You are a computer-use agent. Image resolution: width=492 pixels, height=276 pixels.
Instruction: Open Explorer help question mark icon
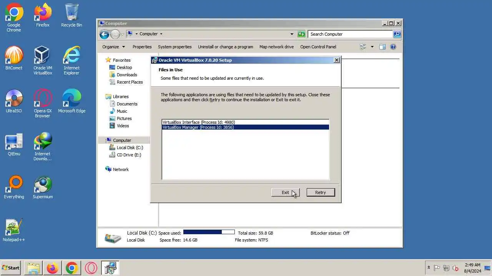pyautogui.click(x=393, y=47)
